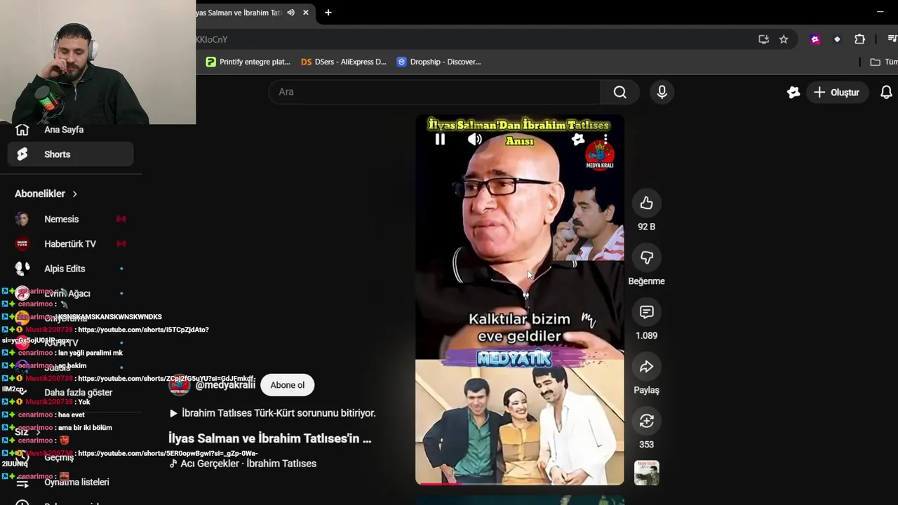
Task: Open the browser extensions puzzle icon
Action: pos(859,39)
